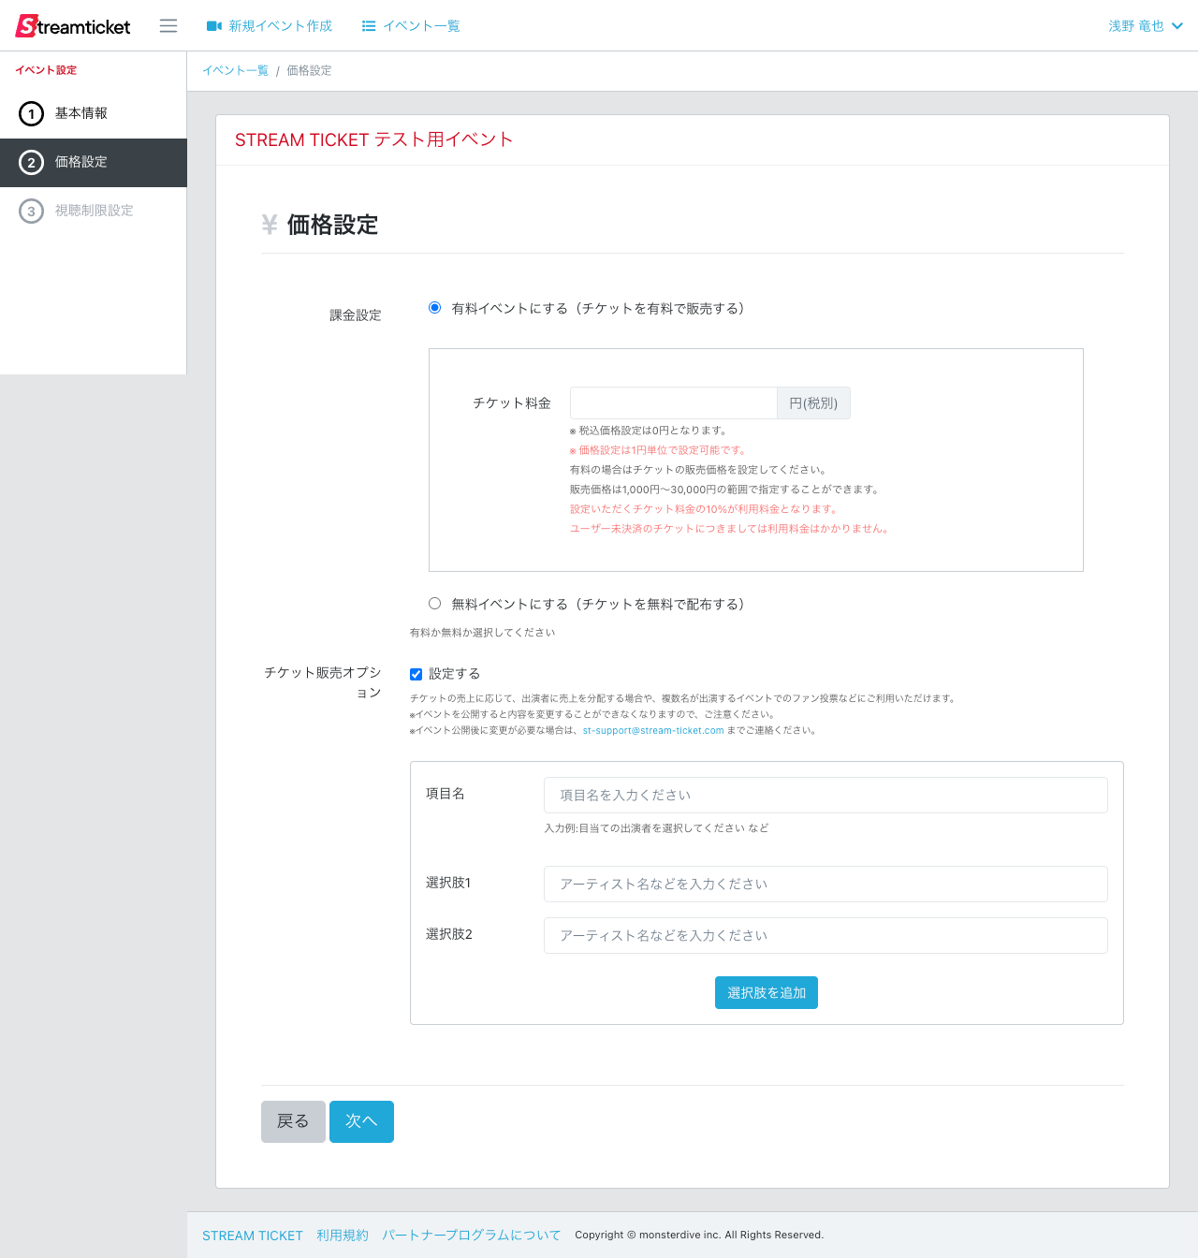Click the list icon beside イベント一覧

(x=369, y=26)
